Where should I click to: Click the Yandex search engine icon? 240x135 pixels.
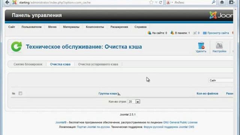tap(168, 3)
